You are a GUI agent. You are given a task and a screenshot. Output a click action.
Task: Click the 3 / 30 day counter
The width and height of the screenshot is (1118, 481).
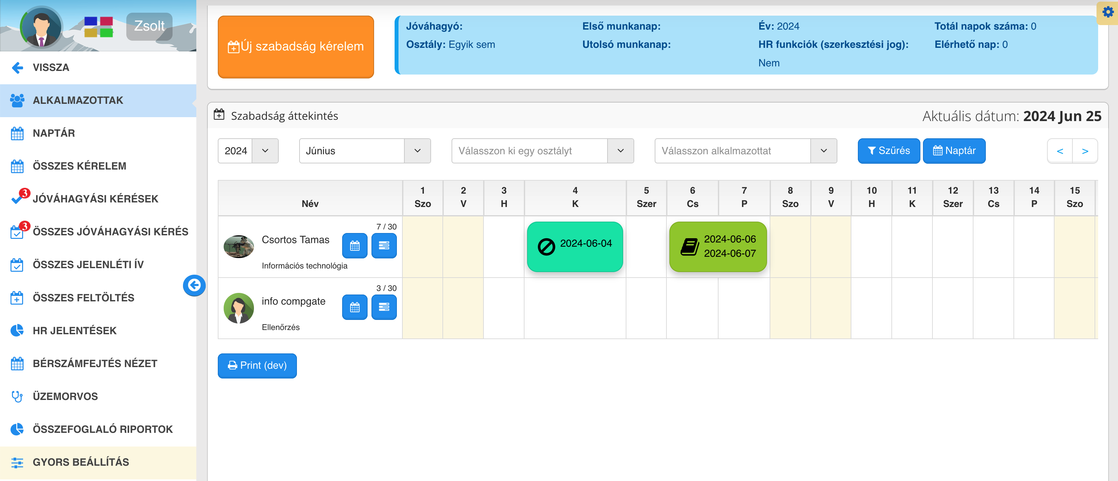coord(386,288)
